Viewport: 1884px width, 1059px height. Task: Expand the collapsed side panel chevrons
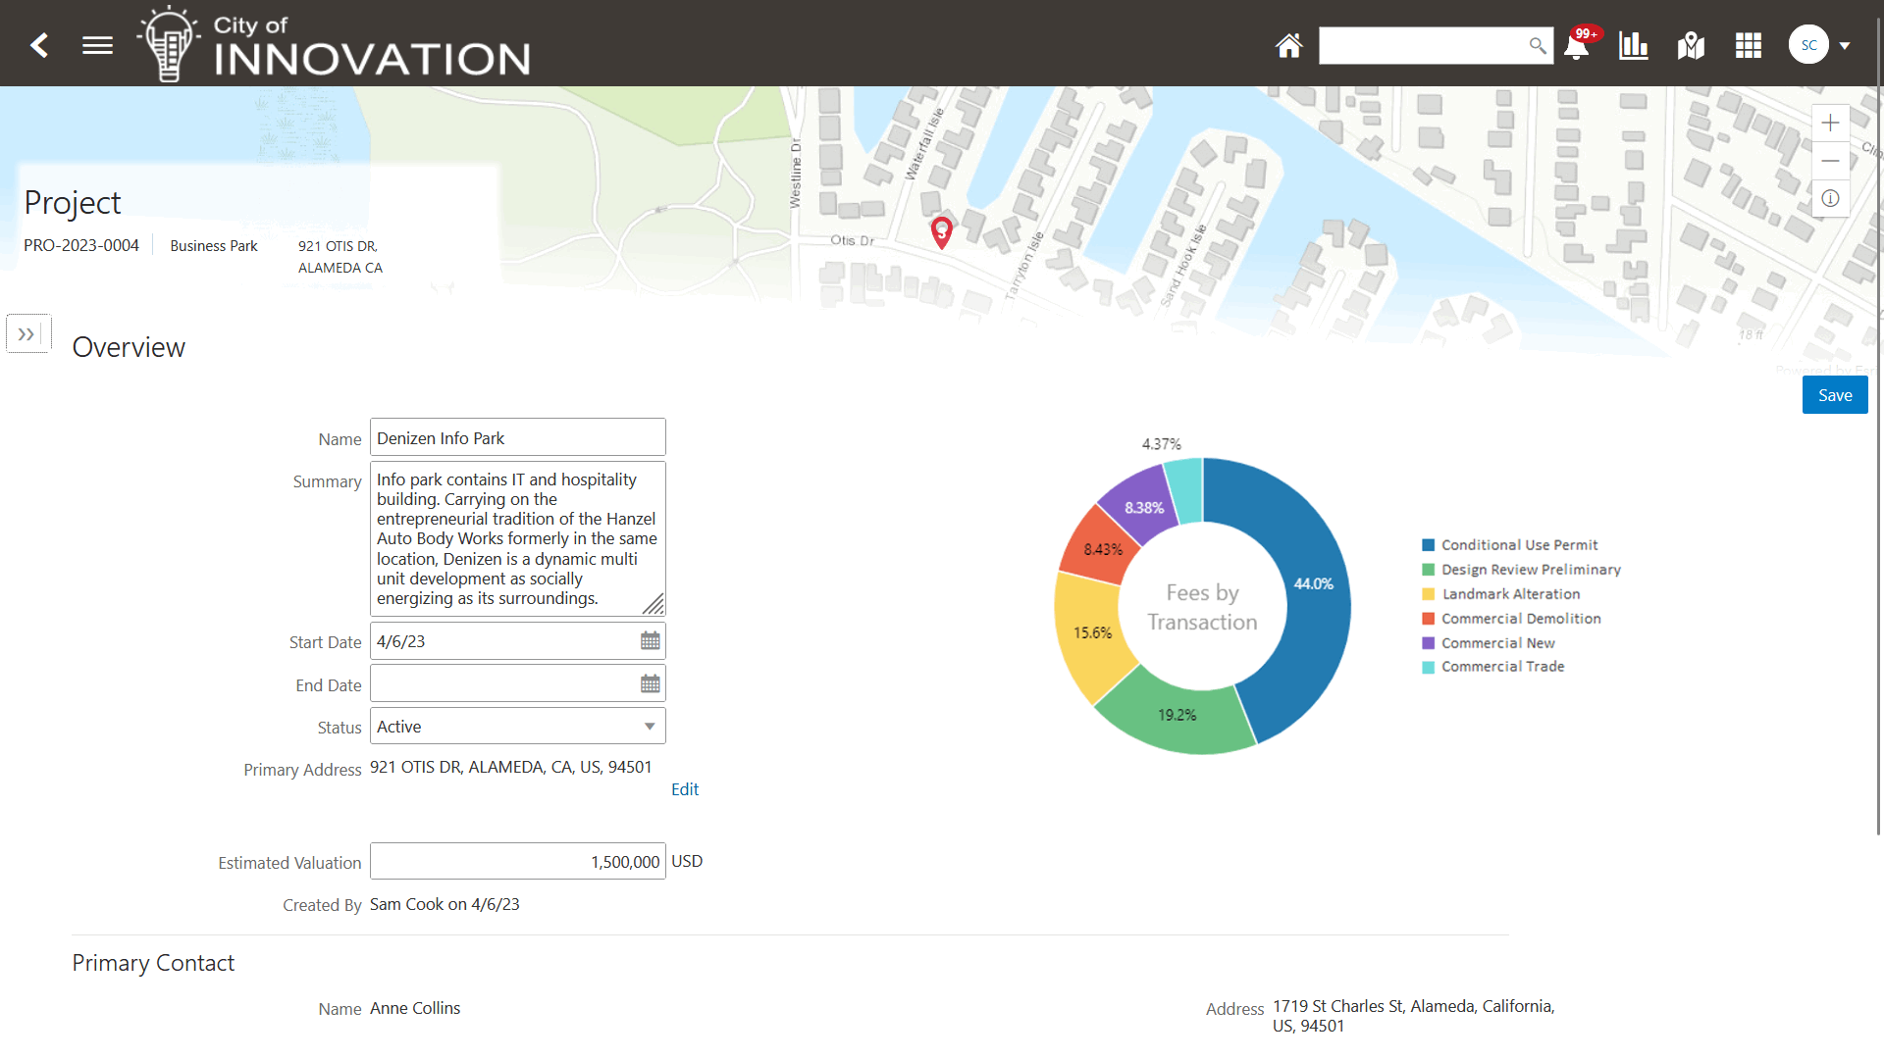pos(27,333)
